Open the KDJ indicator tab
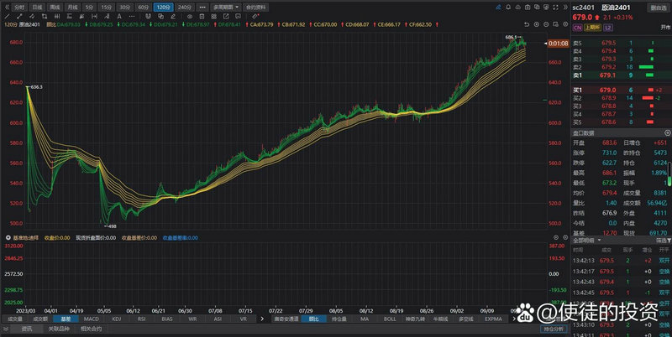Viewport: 672px width, 337px height. (x=116, y=319)
